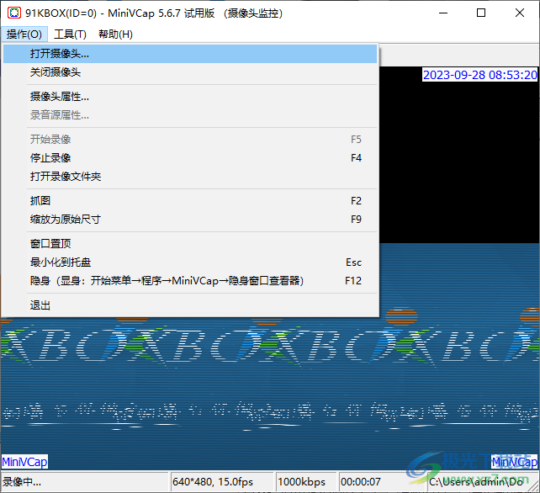Open the 操作(O) menu
This screenshot has width=540, height=493.
(x=24, y=34)
